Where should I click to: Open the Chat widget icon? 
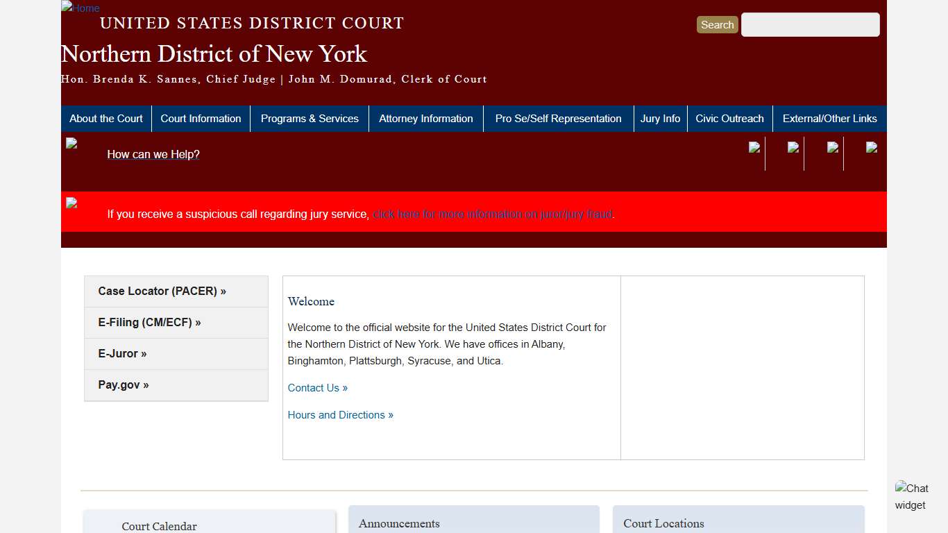click(x=913, y=496)
